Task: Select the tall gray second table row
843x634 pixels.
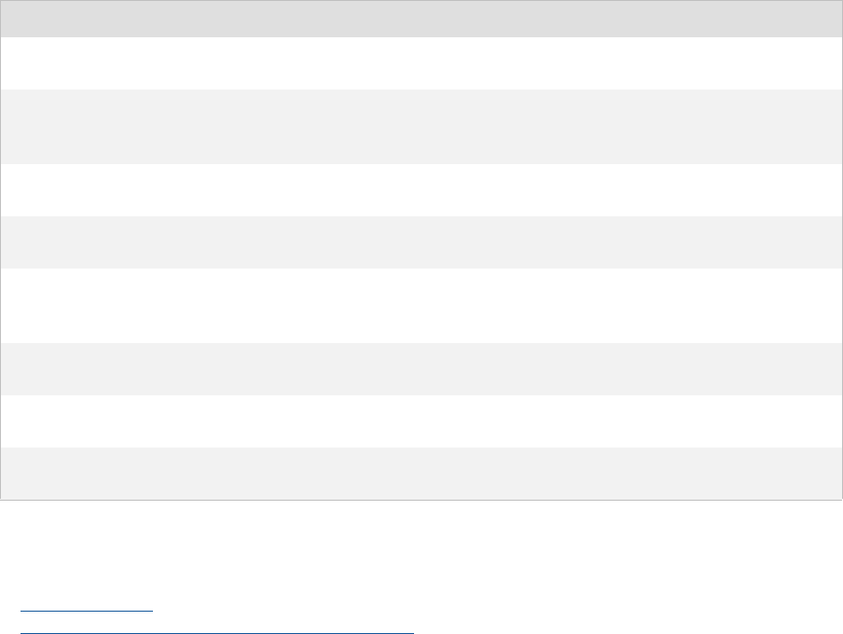Action: coord(420,127)
